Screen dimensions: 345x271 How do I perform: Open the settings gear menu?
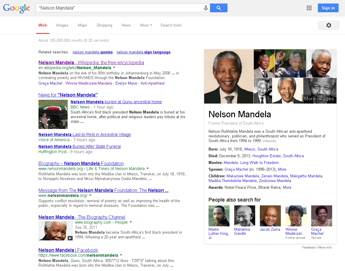[x=328, y=25]
